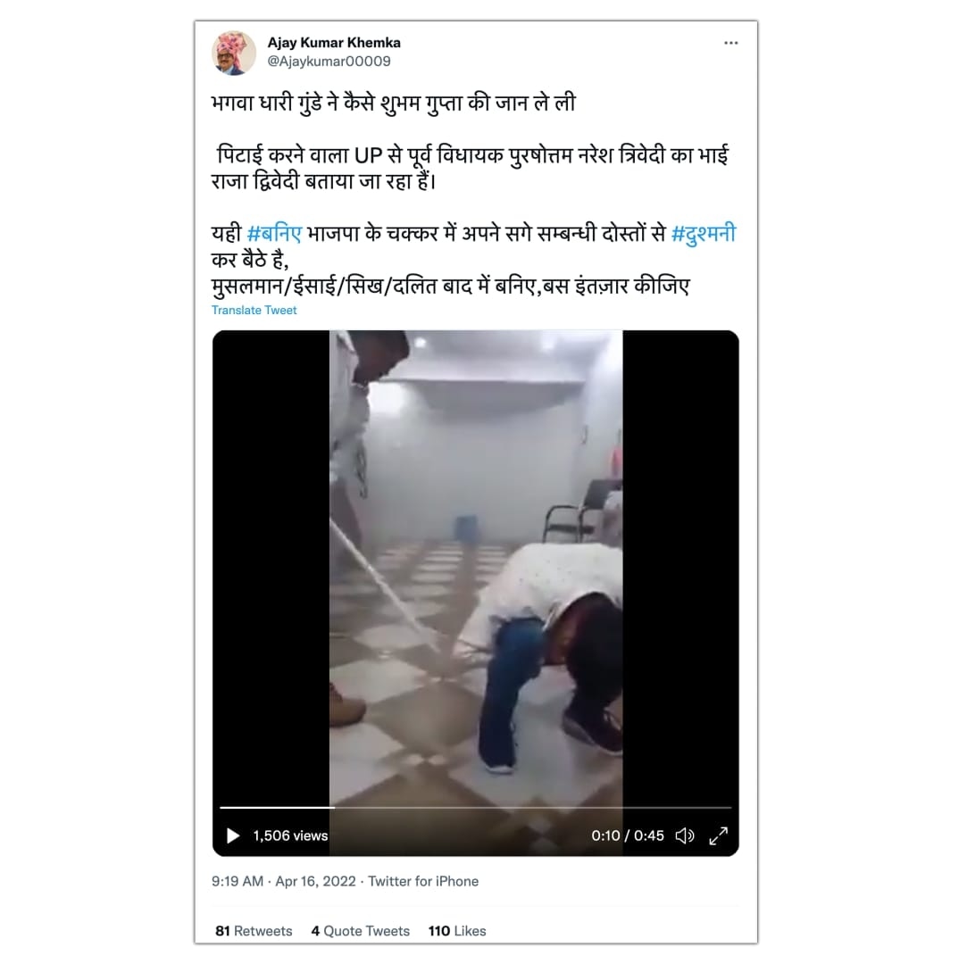Open the Ajay Kumar Khemka display name
The height and width of the screenshot is (964, 967).
tap(334, 43)
